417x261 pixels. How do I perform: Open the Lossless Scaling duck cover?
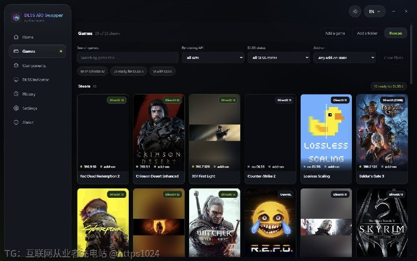pyautogui.click(x=326, y=133)
